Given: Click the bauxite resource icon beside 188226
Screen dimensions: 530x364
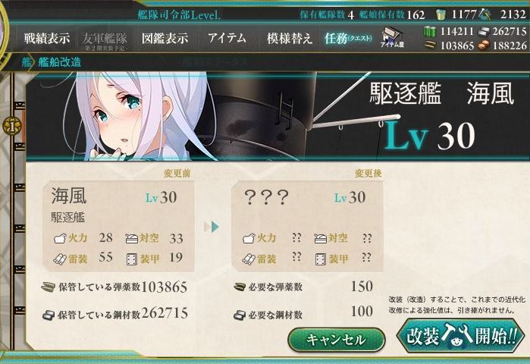Looking at the screenshot, I should pyautogui.click(x=485, y=45).
